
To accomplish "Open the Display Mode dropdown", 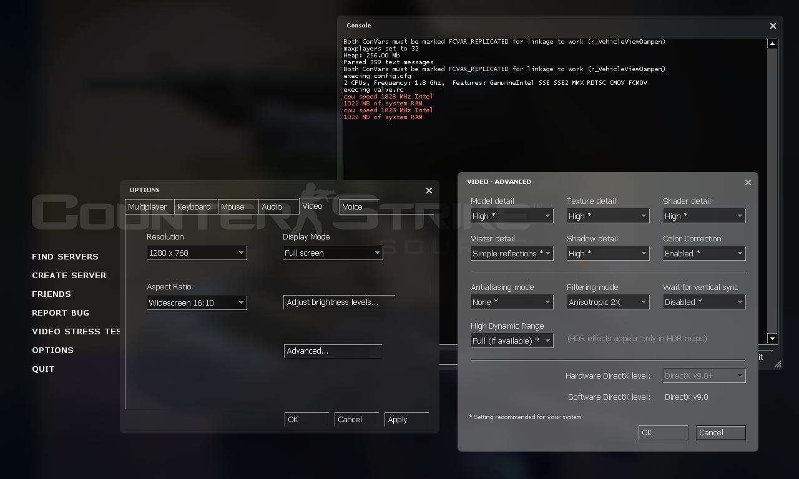I will [333, 253].
